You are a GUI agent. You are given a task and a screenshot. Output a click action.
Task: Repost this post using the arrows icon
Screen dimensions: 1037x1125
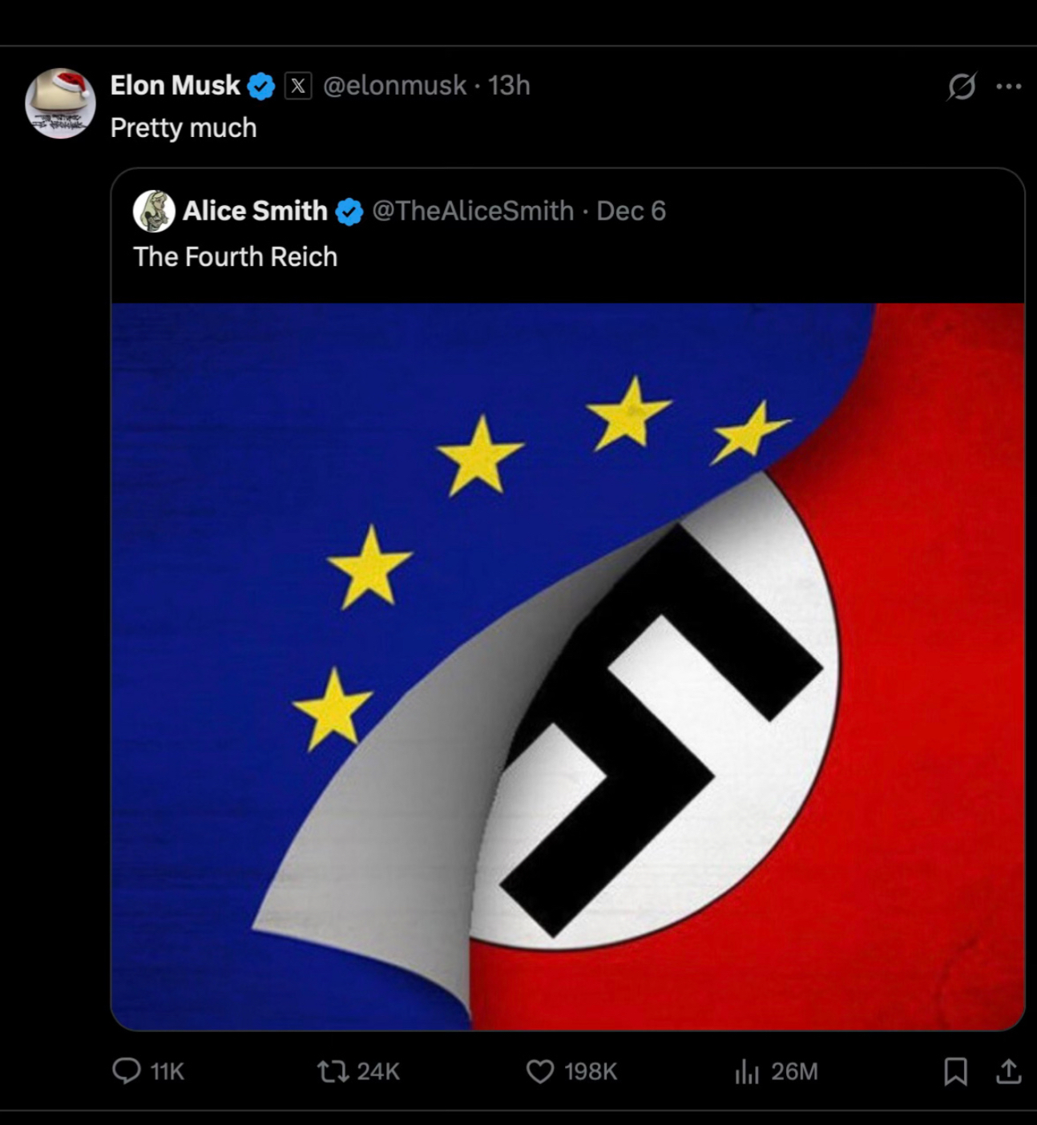(x=329, y=1071)
